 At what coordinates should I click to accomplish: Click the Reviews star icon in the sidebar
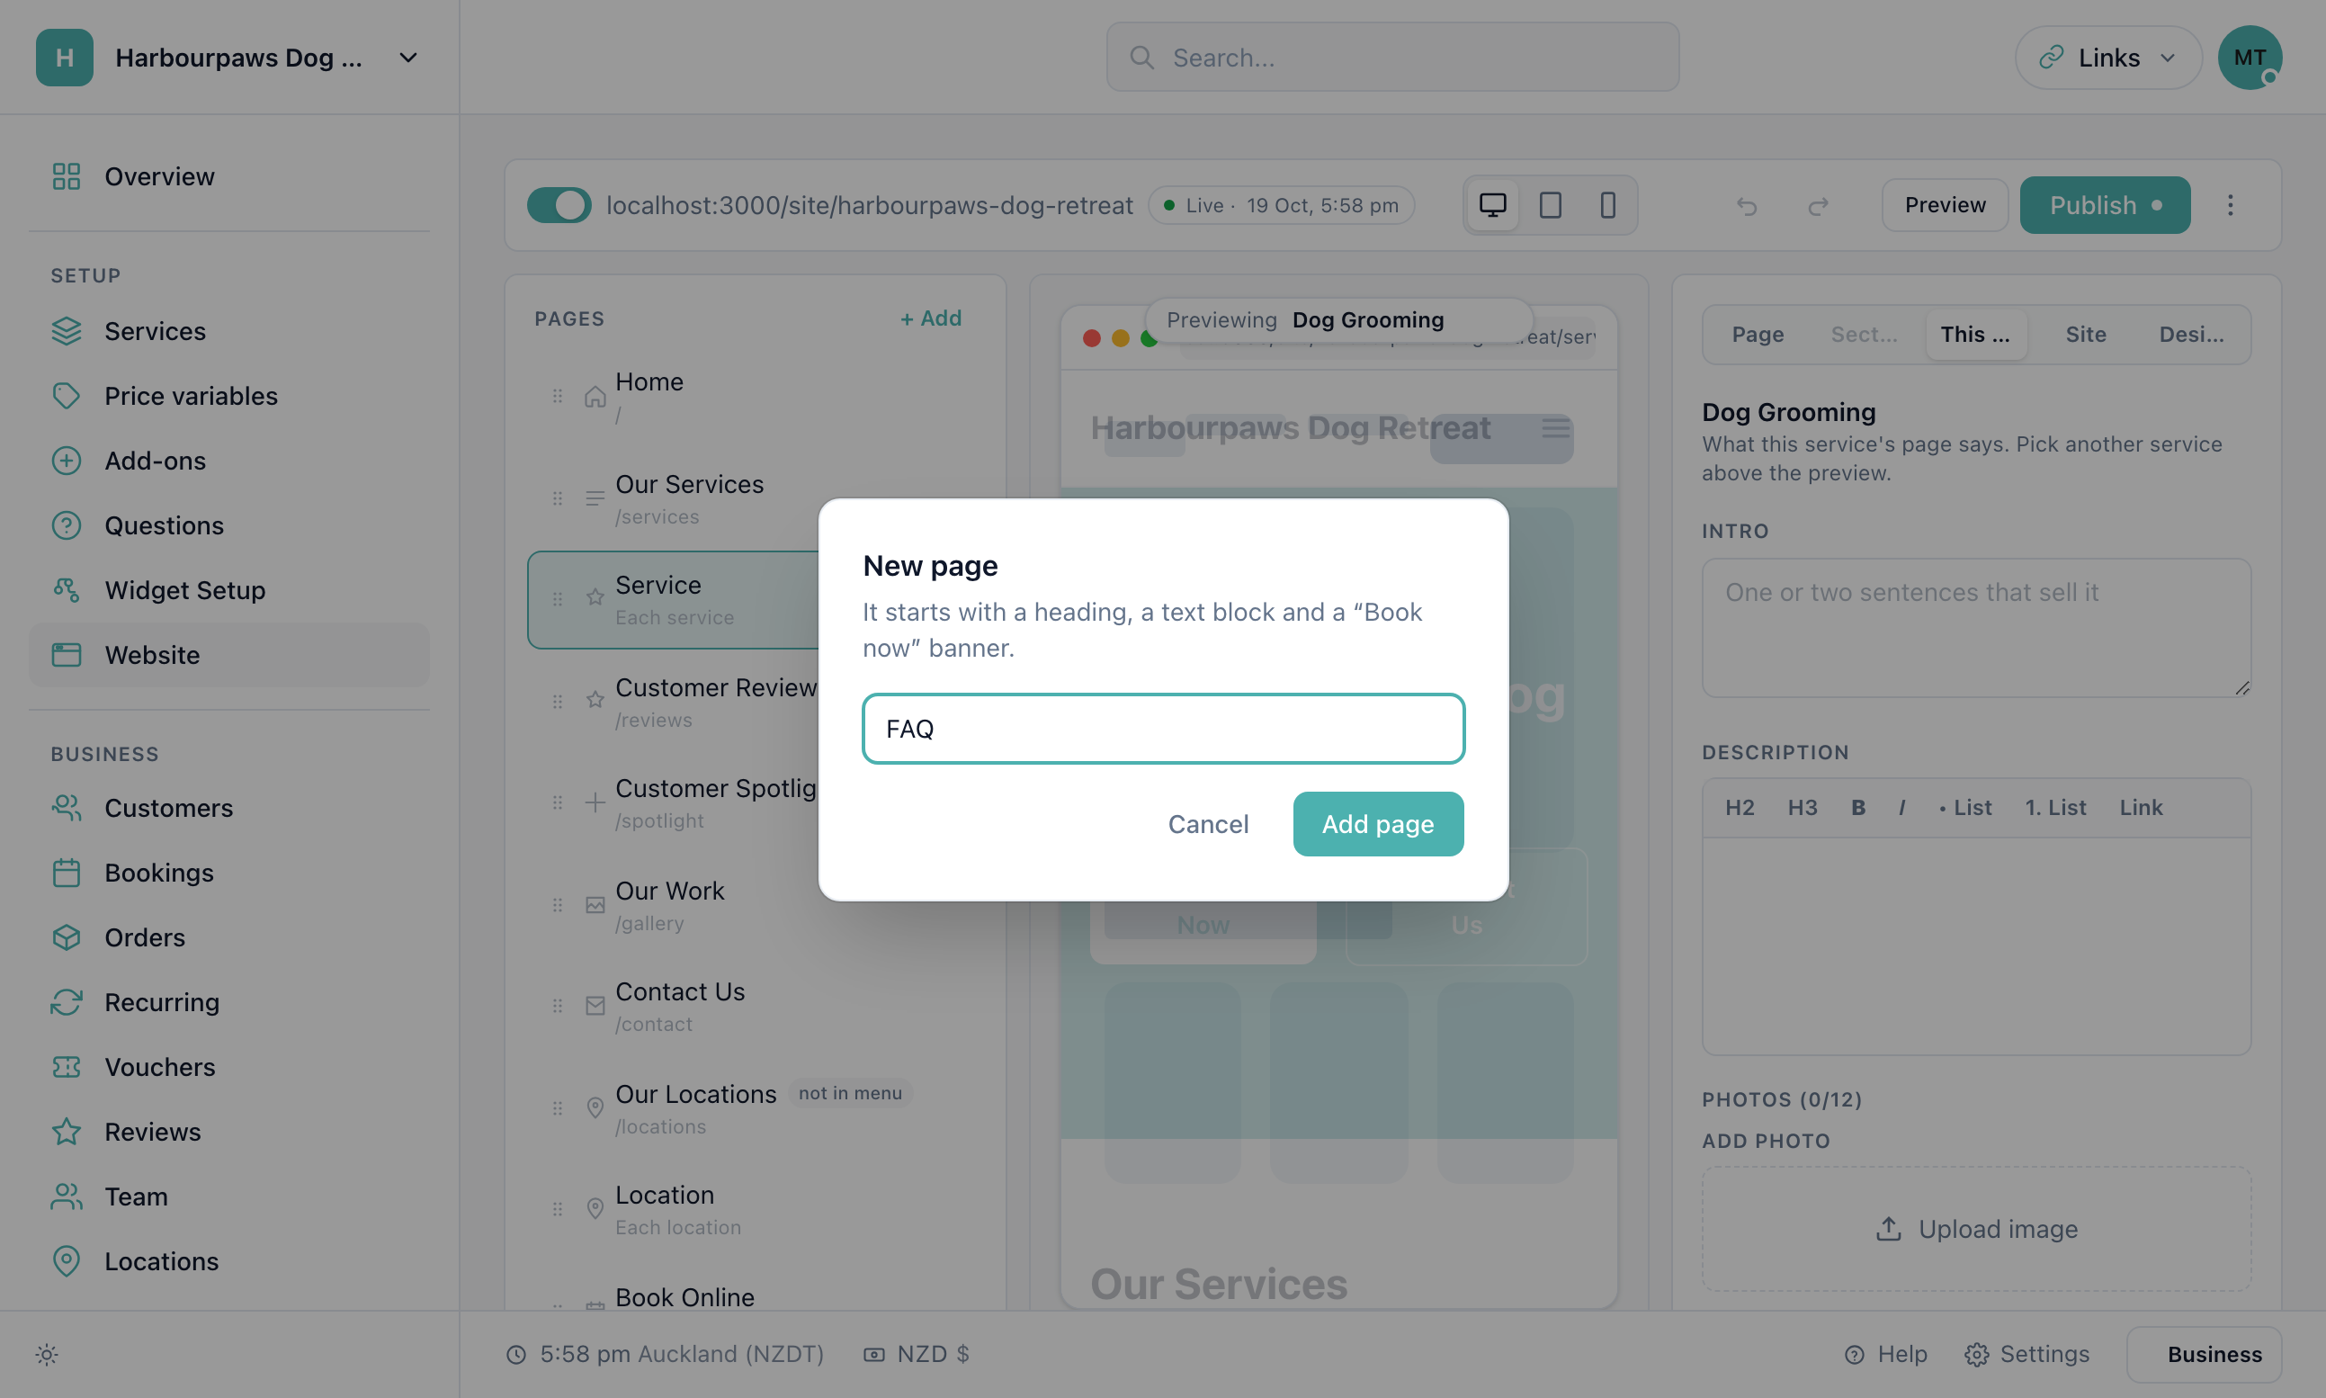click(66, 1132)
